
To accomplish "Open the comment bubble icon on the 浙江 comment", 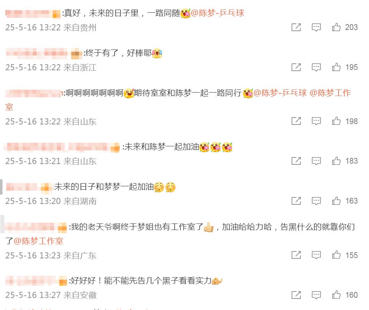I will [x=316, y=67].
